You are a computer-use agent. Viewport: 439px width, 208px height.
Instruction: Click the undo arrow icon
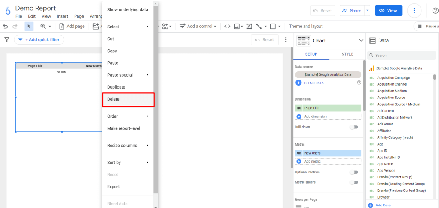point(5,26)
